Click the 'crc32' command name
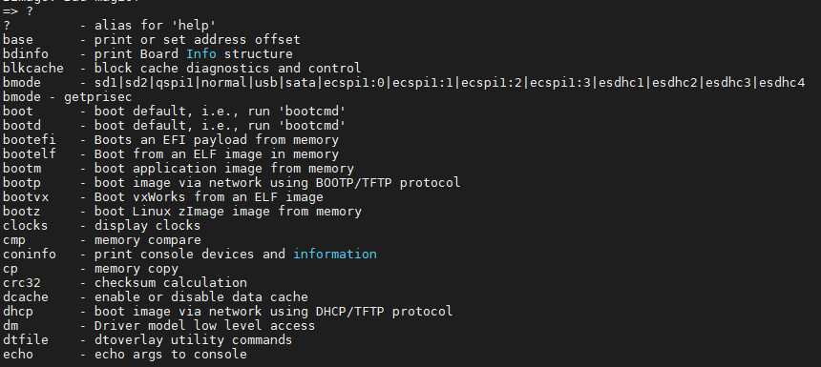The image size is (821, 367). coord(22,283)
